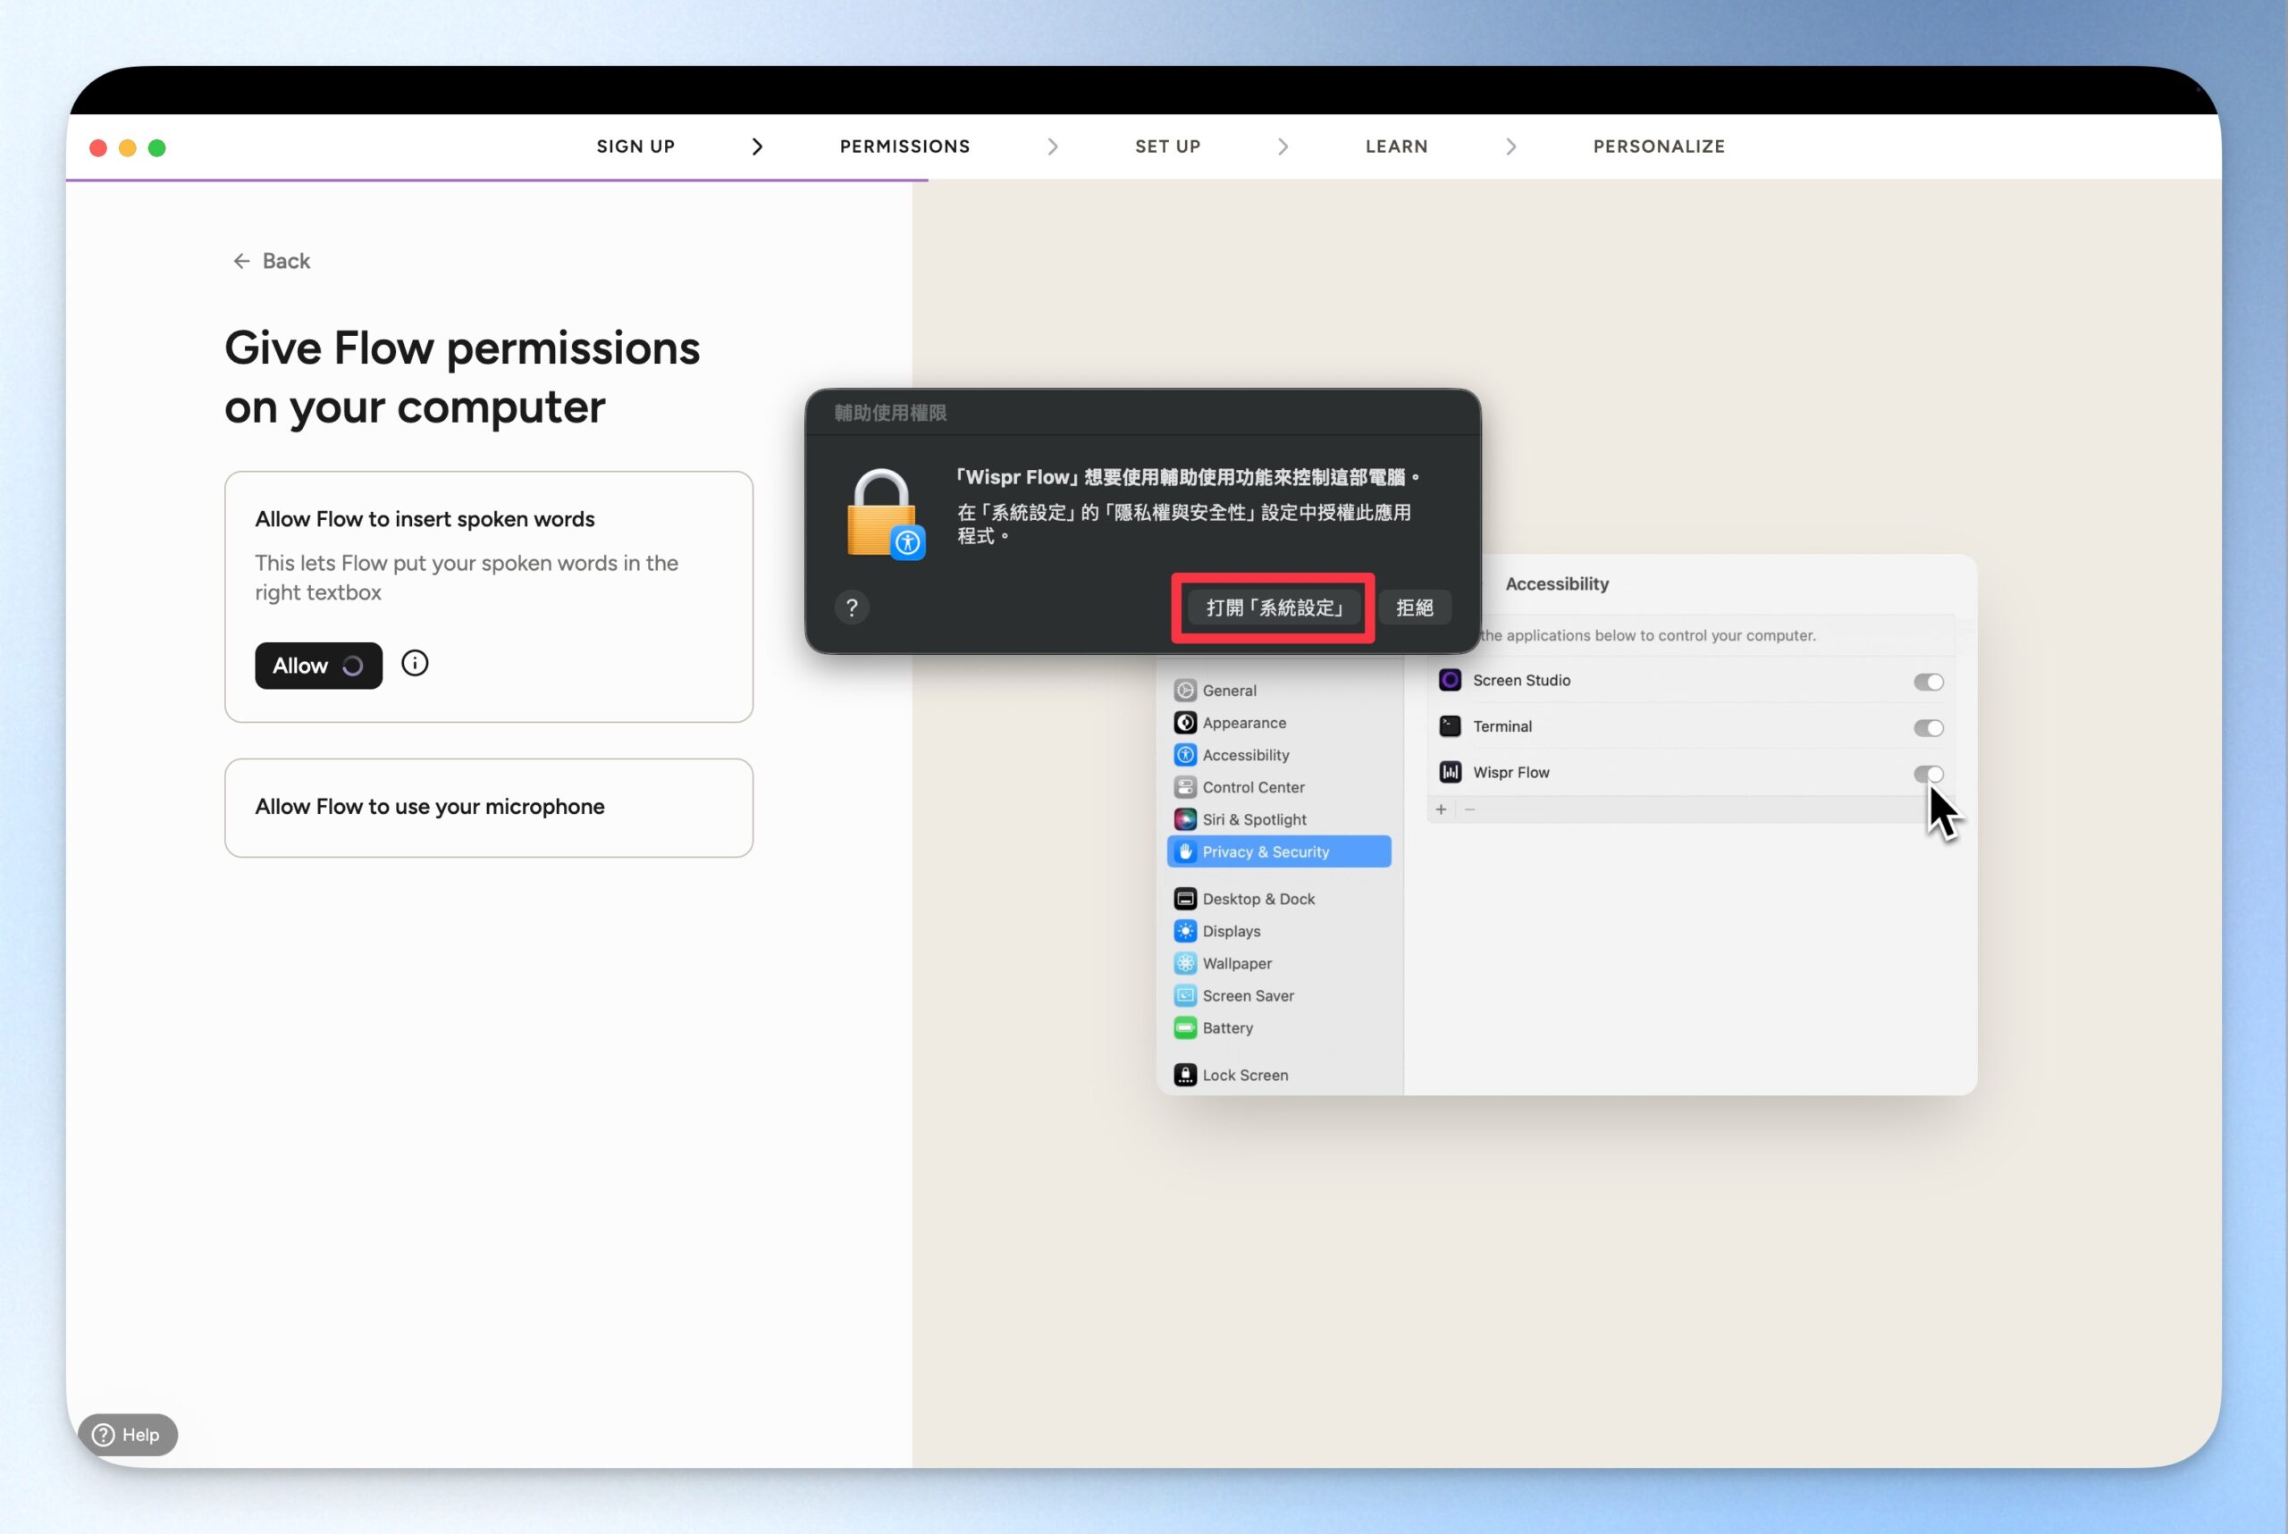
Task: Toggle the Terminal accessibility switch
Action: click(x=1928, y=728)
